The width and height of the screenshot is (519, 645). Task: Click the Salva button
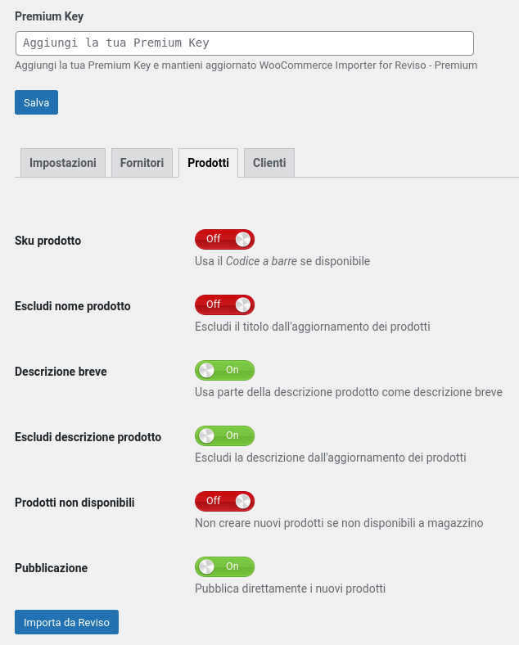coord(36,102)
